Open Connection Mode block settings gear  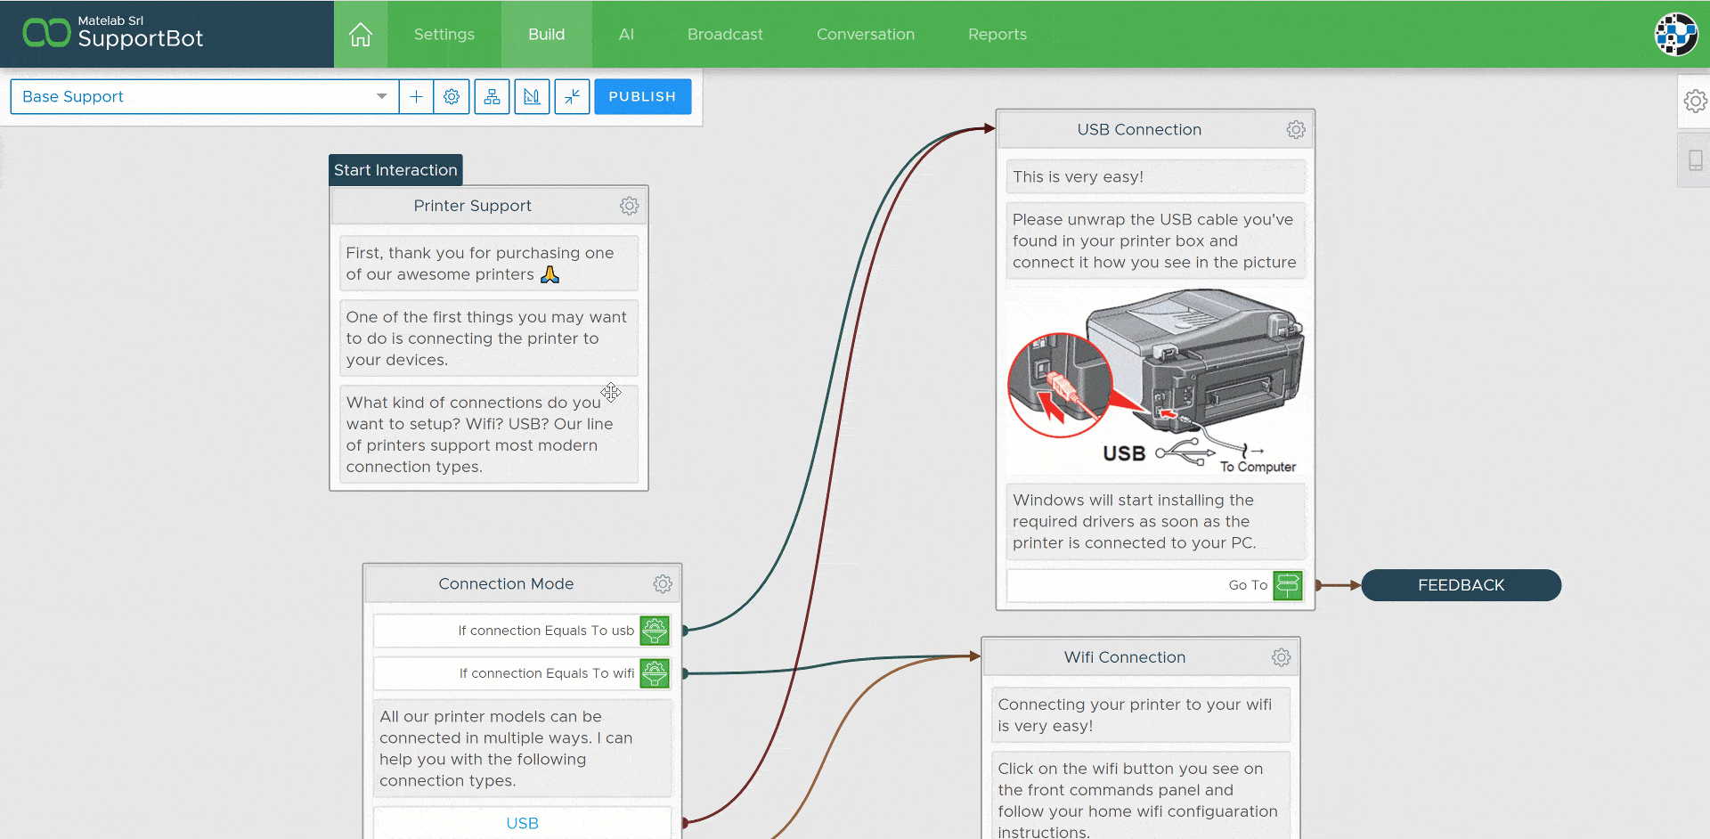click(663, 584)
